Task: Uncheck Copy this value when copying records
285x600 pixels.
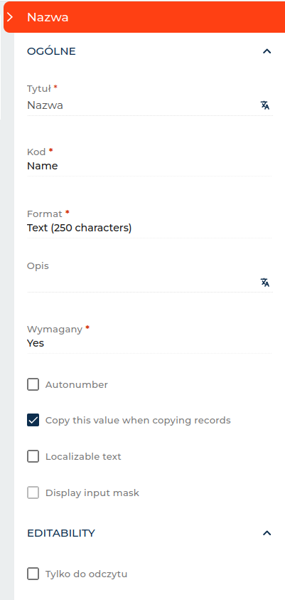Action: click(x=33, y=421)
